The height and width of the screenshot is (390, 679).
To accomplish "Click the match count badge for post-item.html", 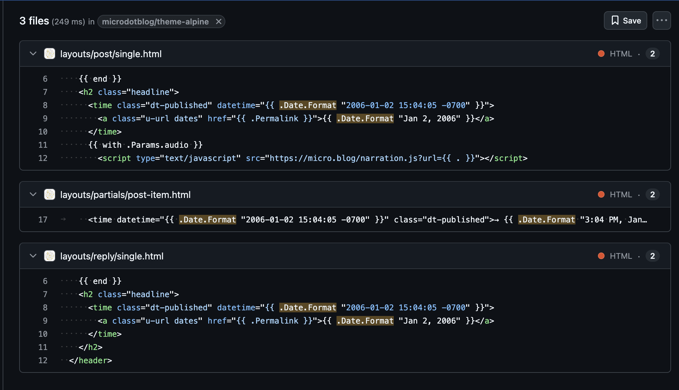I will [x=652, y=194].
